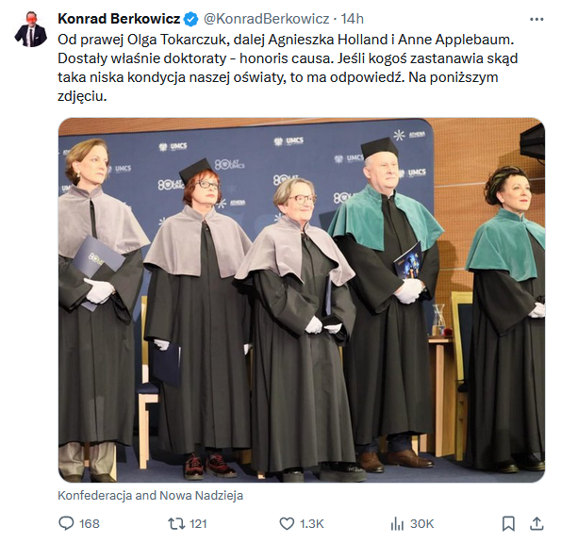Screen dimensions: 561x543
Task: Bookmark this tweet
Action: tap(508, 524)
